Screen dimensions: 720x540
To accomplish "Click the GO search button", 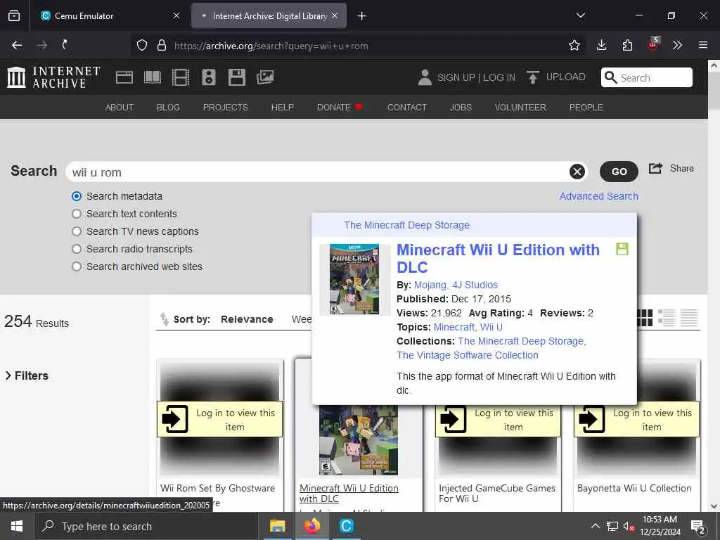I will [x=619, y=172].
